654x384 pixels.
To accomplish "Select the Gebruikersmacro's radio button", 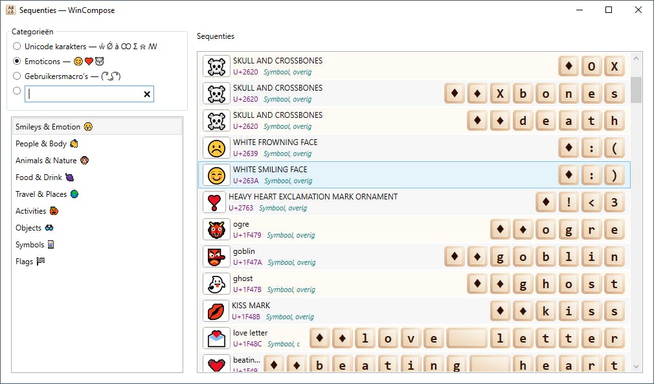I will pos(17,76).
